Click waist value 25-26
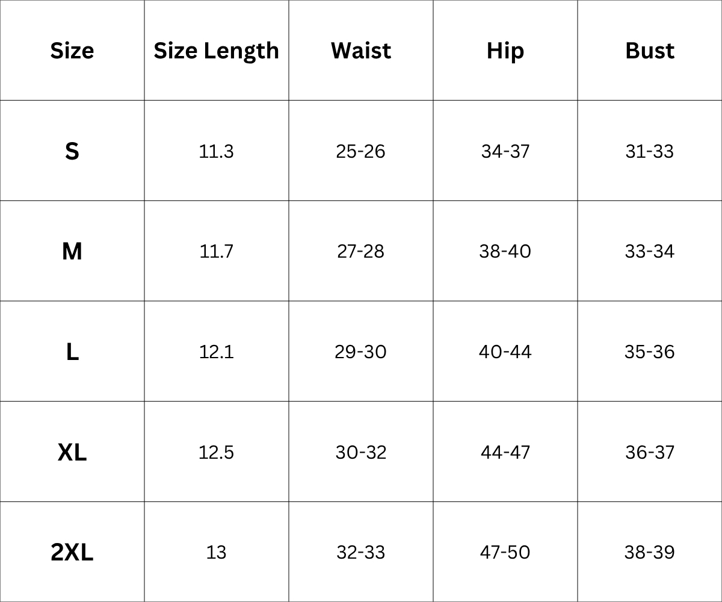 [360, 151]
